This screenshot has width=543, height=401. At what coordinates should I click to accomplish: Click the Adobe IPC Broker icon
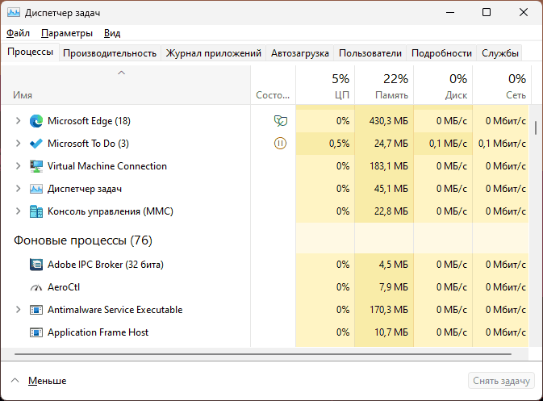coord(36,265)
